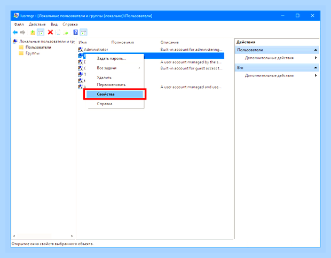
Task: Expand Дополнительные действия arrow under Пользователи
Action: point(316,58)
